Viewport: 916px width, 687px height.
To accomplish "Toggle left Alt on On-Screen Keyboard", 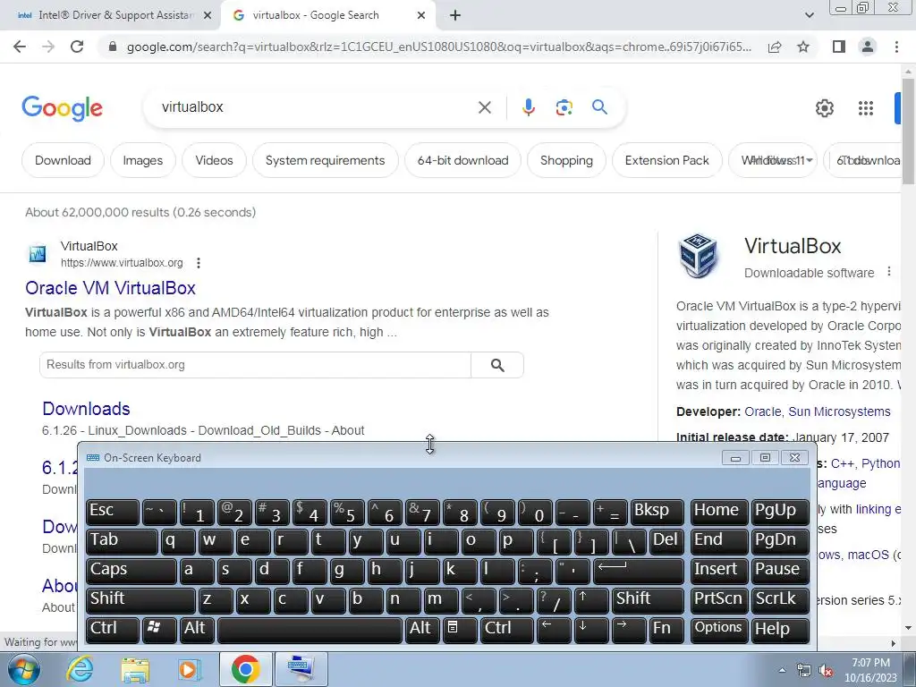I will [x=196, y=631].
